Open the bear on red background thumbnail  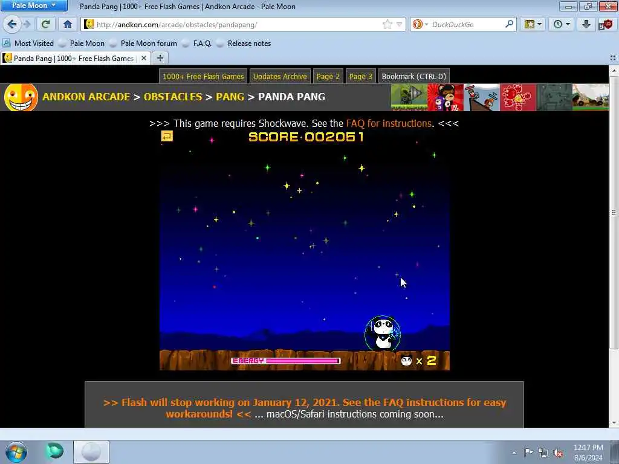pos(446,97)
